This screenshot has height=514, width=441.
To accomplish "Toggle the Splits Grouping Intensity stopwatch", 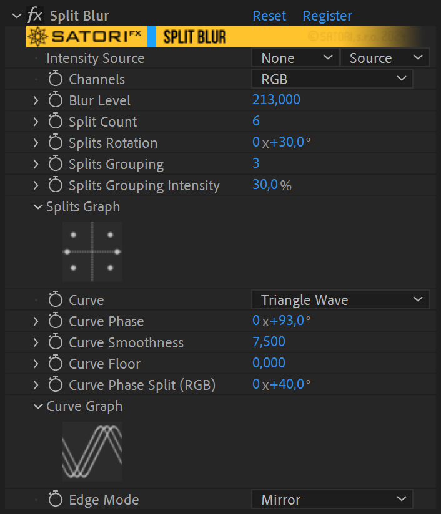I will (55, 185).
